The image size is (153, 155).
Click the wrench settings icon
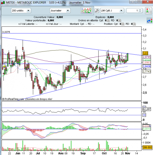pyautogui.click(x=97, y=11)
